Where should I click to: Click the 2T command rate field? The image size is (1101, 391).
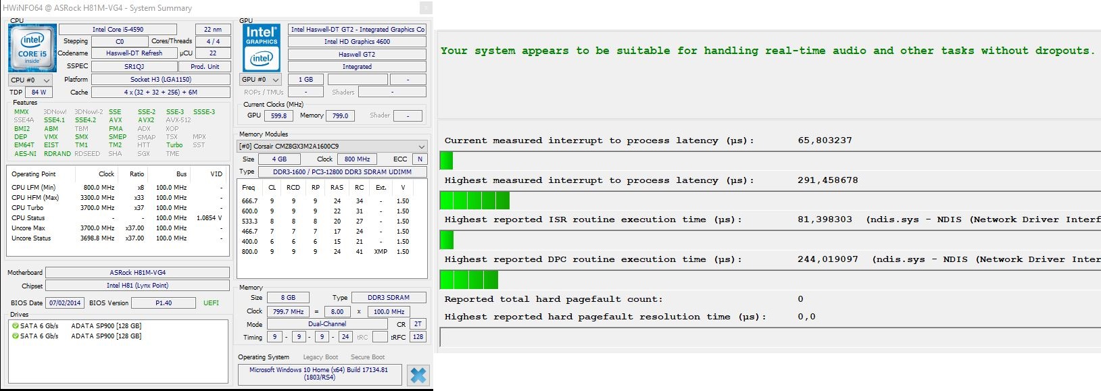tap(418, 323)
